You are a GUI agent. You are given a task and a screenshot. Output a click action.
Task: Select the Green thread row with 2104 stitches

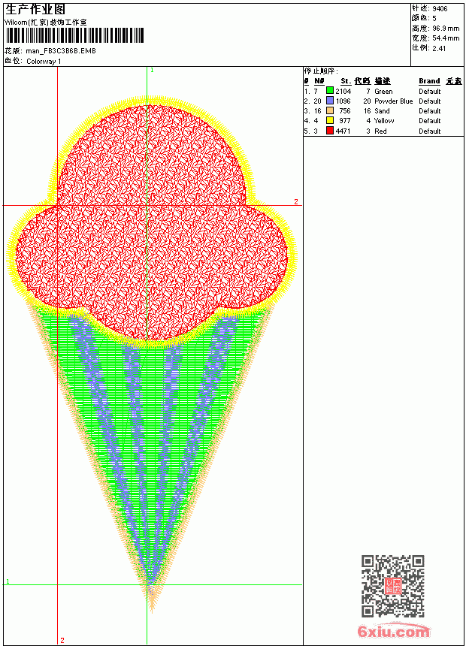click(383, 91)
